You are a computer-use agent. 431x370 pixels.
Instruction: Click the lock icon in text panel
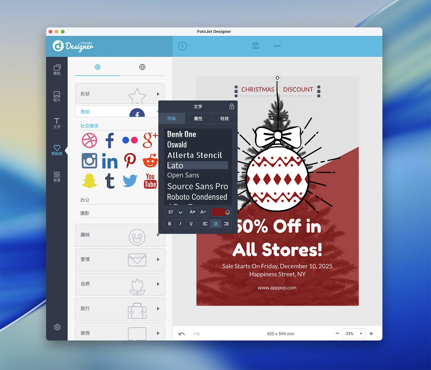(231, 106)
